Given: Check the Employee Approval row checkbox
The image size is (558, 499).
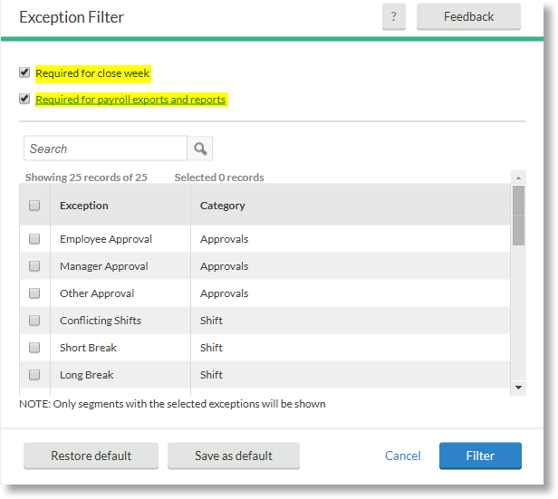Looking at the screenshot, I should click(x=34, y=239).
